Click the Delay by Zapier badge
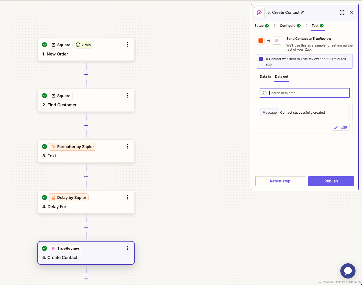 pos(69,198)
